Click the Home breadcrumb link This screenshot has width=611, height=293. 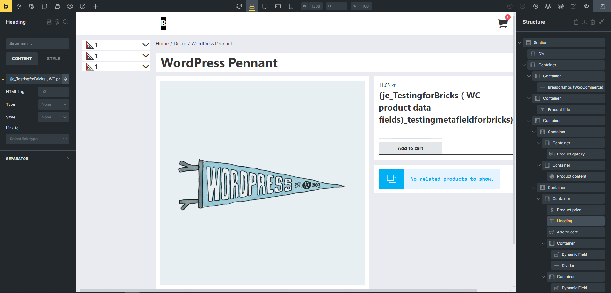(x=162, y=44)
